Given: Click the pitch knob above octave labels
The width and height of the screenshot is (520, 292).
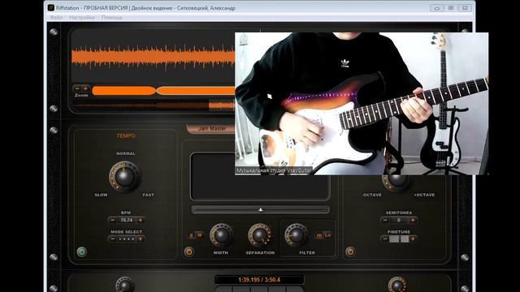Looking at the screenshot, I should coord(396,182).
